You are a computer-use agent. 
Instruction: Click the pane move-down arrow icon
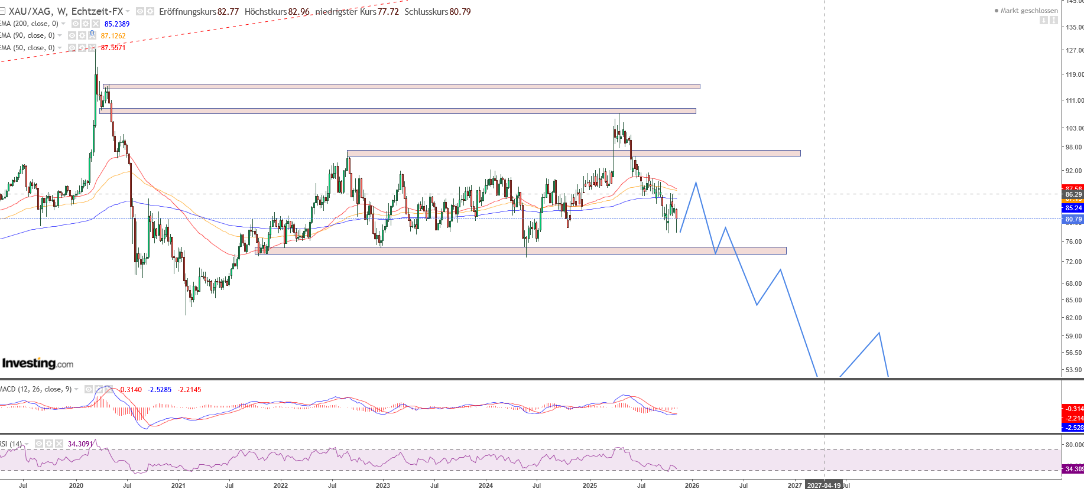click(x=1044, y=21)
